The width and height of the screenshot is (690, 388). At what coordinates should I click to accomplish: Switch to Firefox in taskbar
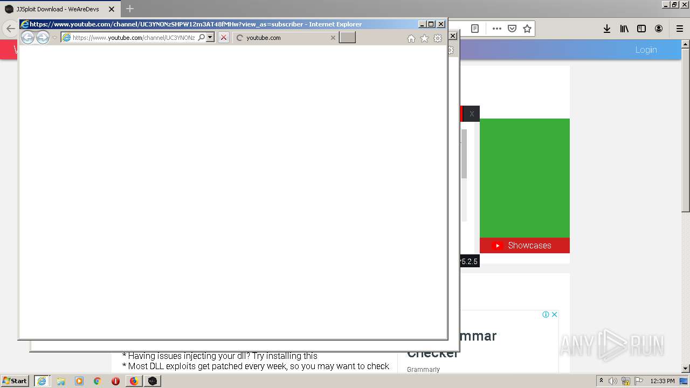pyautogui.click(x=134, y=381)
